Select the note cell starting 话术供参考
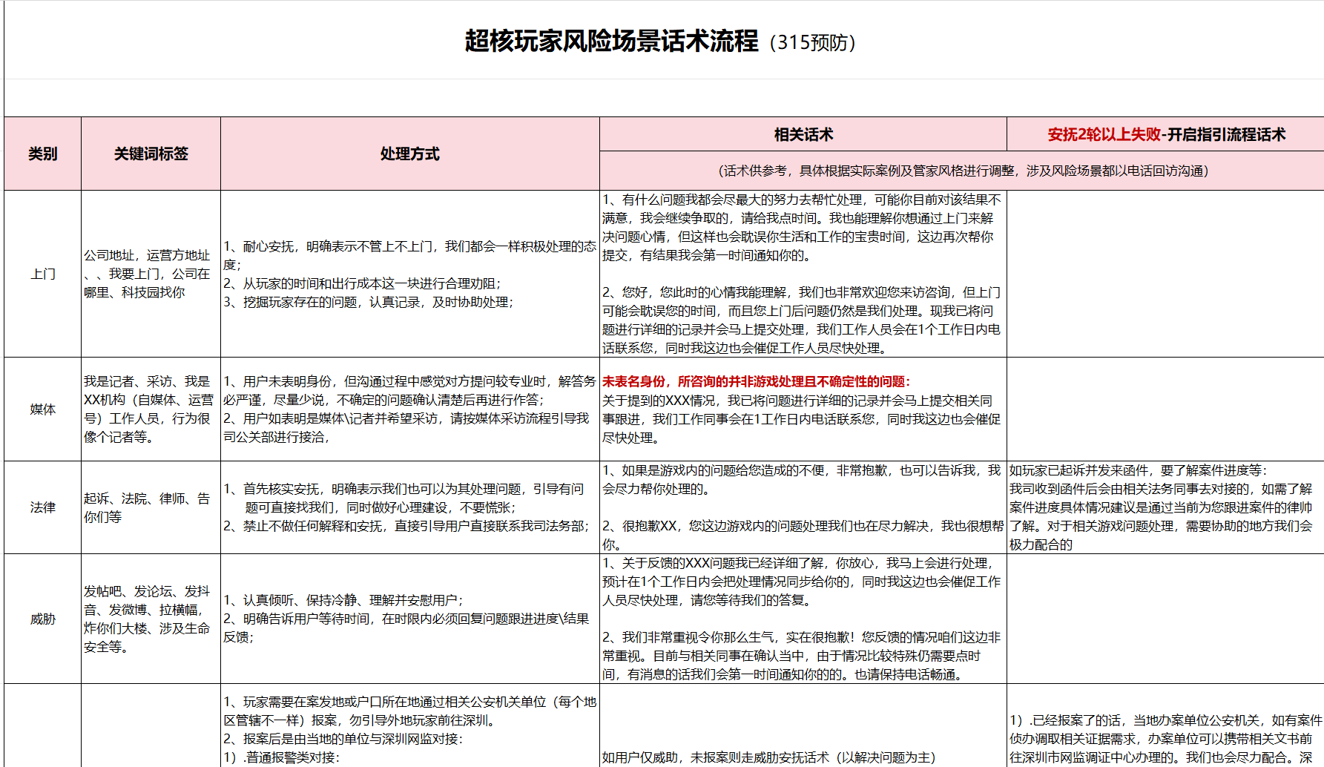The width and height of the screenshot is (1324, 767). 962,171
